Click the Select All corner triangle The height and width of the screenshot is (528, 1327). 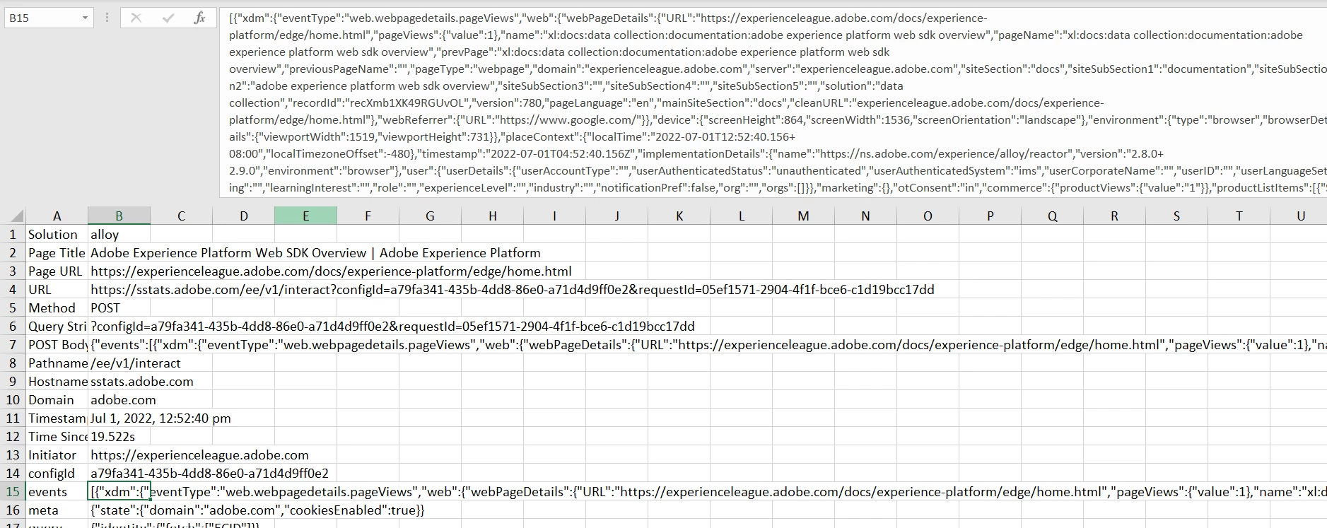(x=16, y=216)
